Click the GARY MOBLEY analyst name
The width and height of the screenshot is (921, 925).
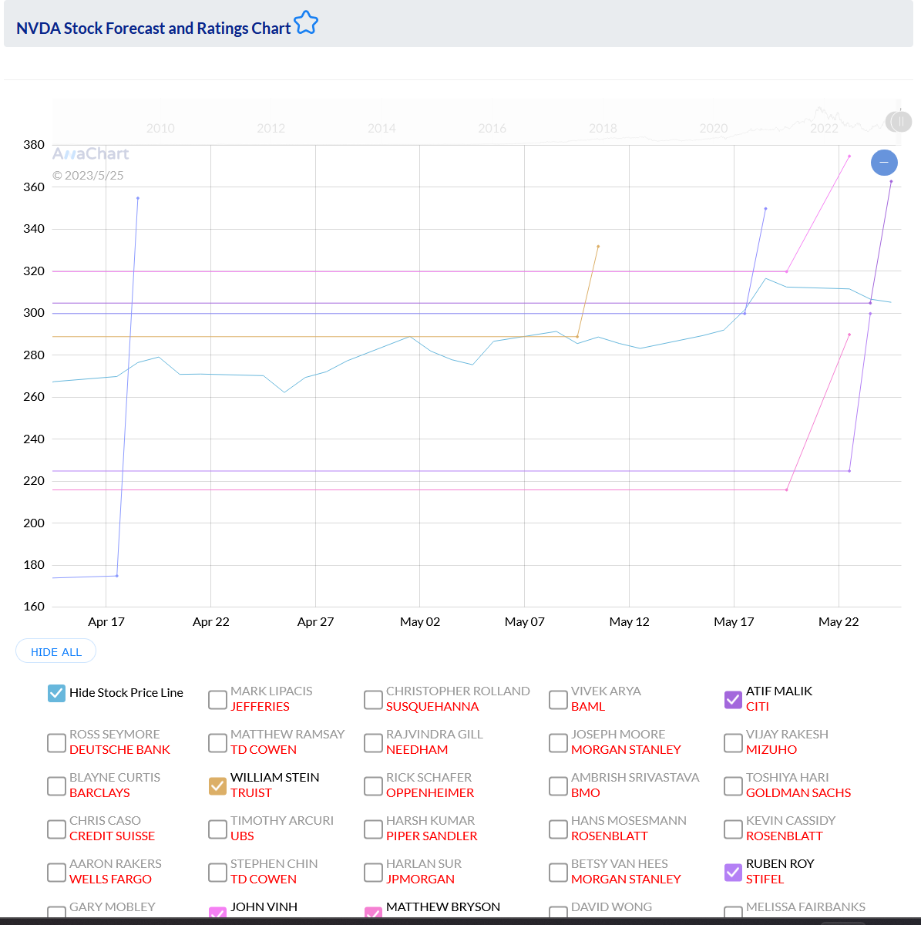(113, 906)
